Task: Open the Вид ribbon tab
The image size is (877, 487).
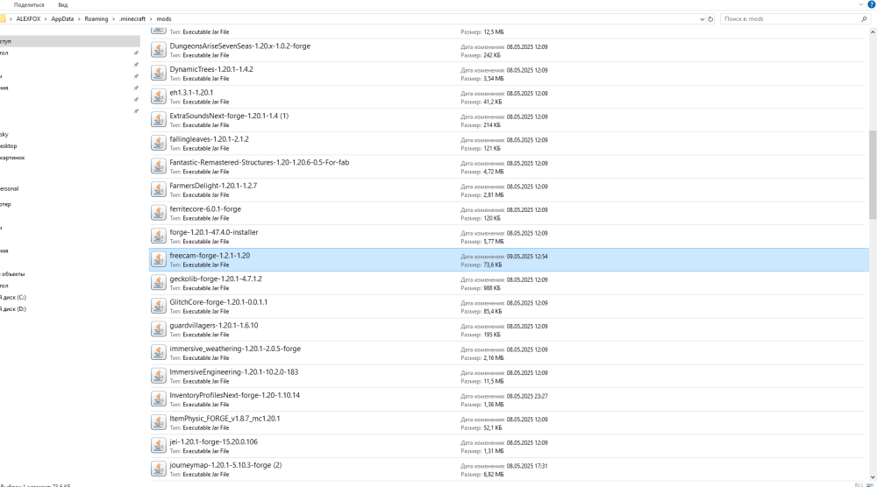Action: point(63,5)
